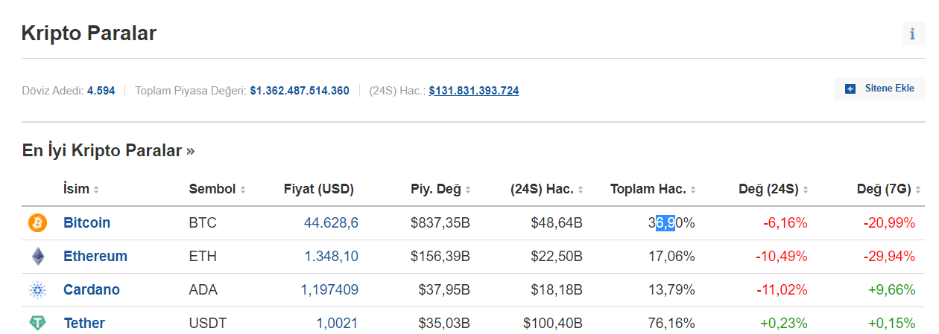Click the Tether price 1,0021
The image size is (939, 334).
[338, 323]
